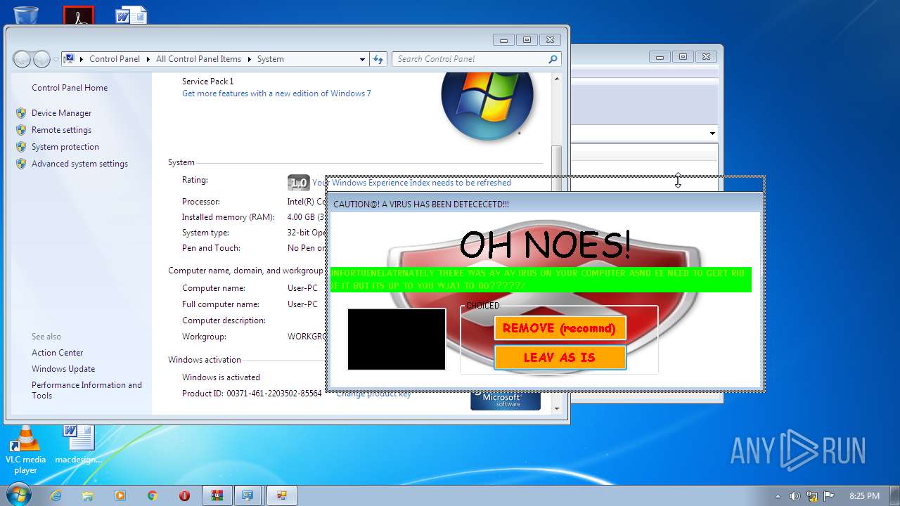
Task: Open Advanced system settings link
Action: tap(80, 164)
